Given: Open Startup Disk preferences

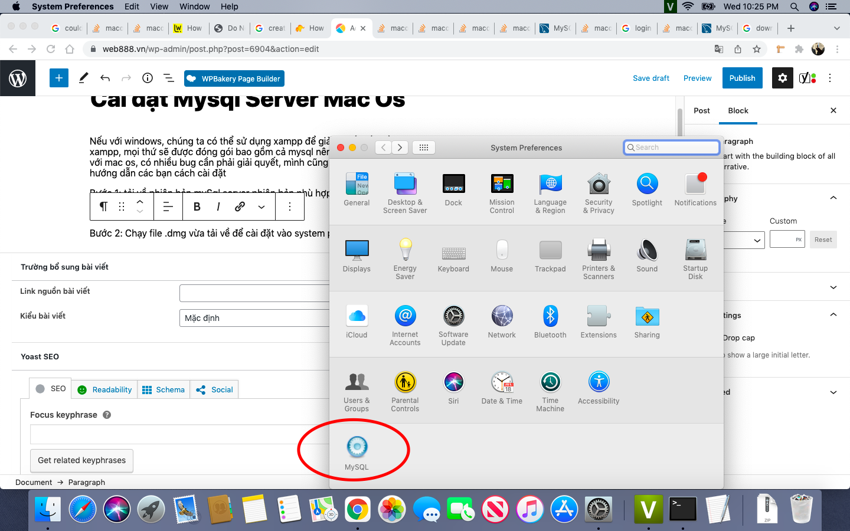Looking at the screenshot, I should pos(695,259).
